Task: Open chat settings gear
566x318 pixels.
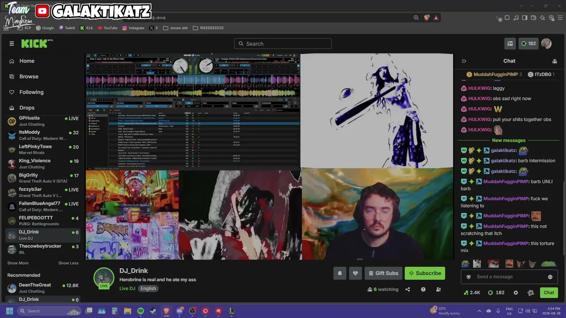Action: (516, 292)
